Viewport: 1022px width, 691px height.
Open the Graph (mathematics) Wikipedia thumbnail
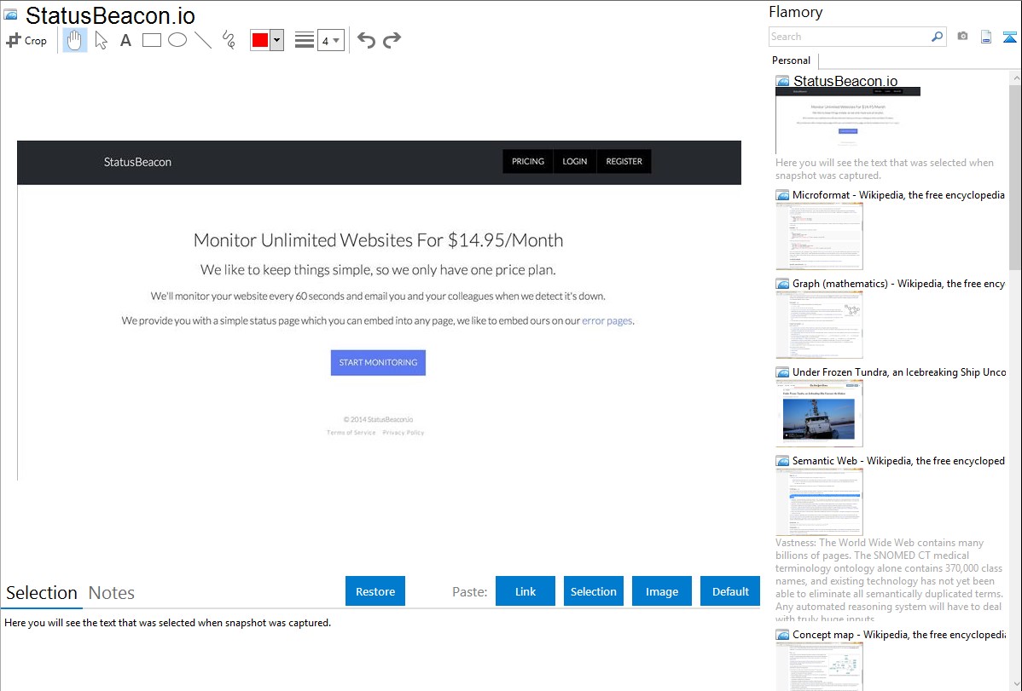(819, 325)
